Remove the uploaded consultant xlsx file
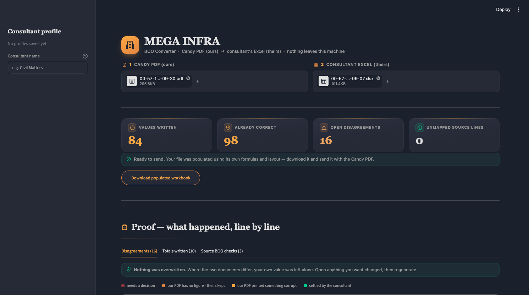 click(x=379, y=78)
